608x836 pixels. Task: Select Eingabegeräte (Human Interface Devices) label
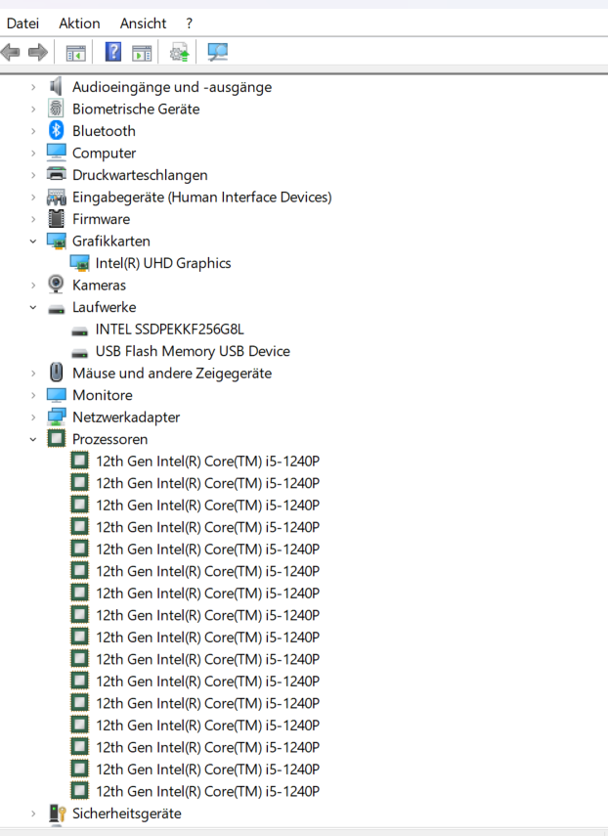tap(202, 198)
